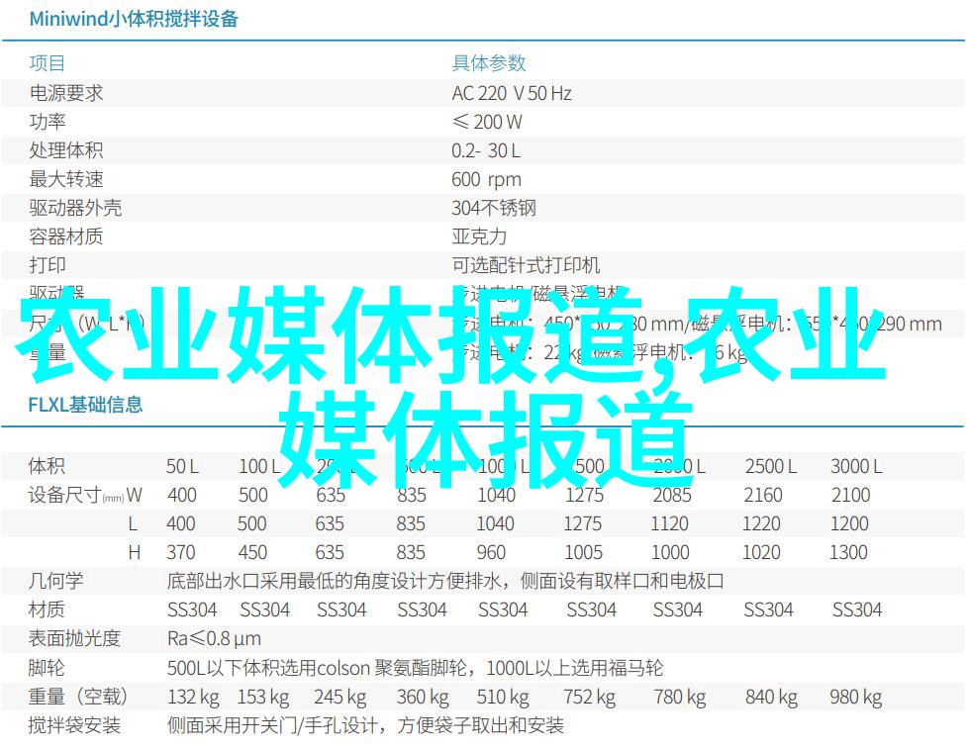
Task: Click the 132 kg empty weight value
Action: coord(194,697)
